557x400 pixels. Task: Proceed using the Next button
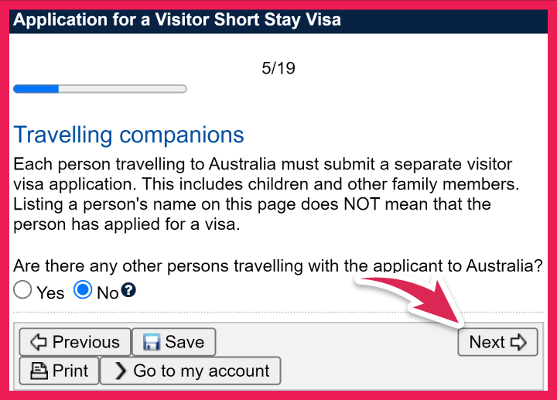pos(497,342)
